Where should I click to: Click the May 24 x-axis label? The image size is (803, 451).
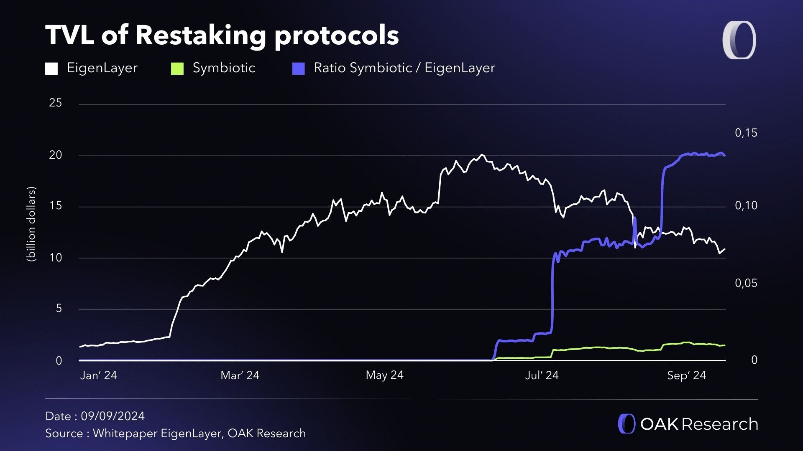pos(384,375)
